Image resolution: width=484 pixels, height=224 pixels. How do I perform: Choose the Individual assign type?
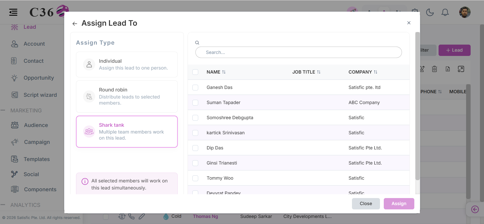[x=127, y=65]
